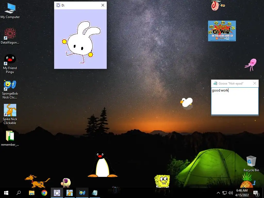Image resolution: width=264 pixels, height=198 pixels.
Task: Launch Google Chrome from the taskbar
Action: pyautogui.click(x=44, y=193)
